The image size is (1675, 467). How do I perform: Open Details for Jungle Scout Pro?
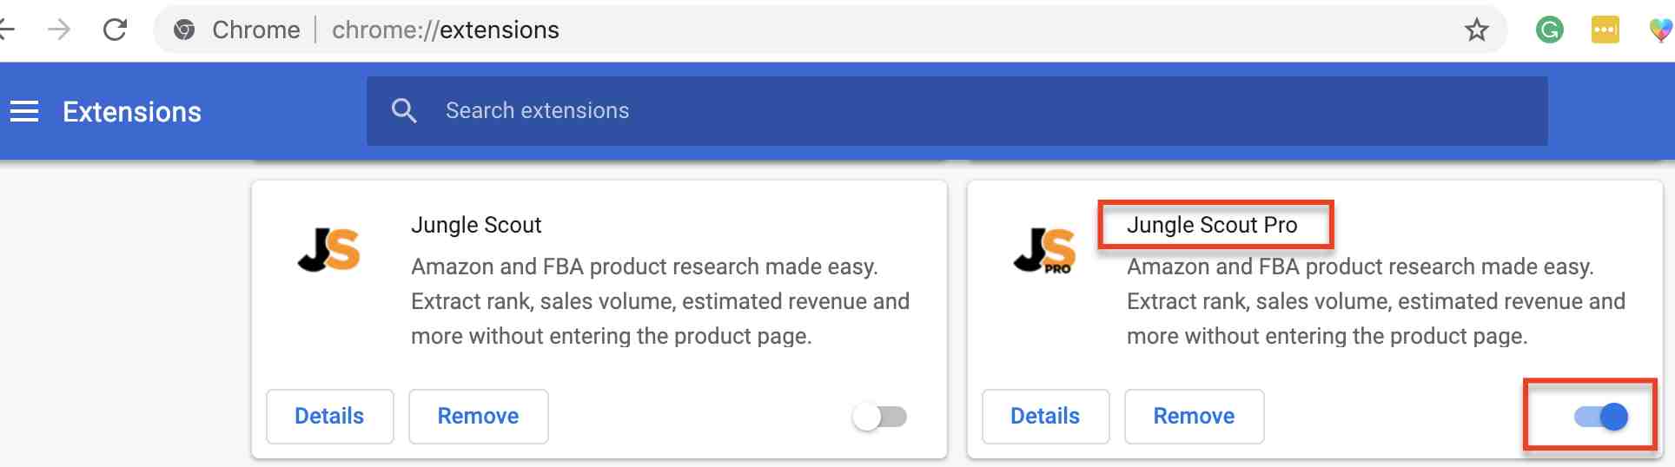click(x=1045, y=417)
